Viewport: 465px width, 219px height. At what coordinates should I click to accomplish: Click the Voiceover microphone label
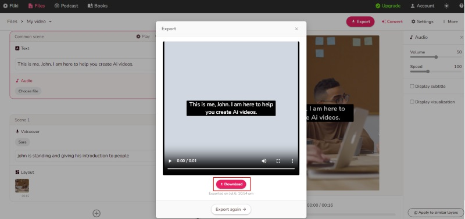pyautogui.click(x=27, y=132)
